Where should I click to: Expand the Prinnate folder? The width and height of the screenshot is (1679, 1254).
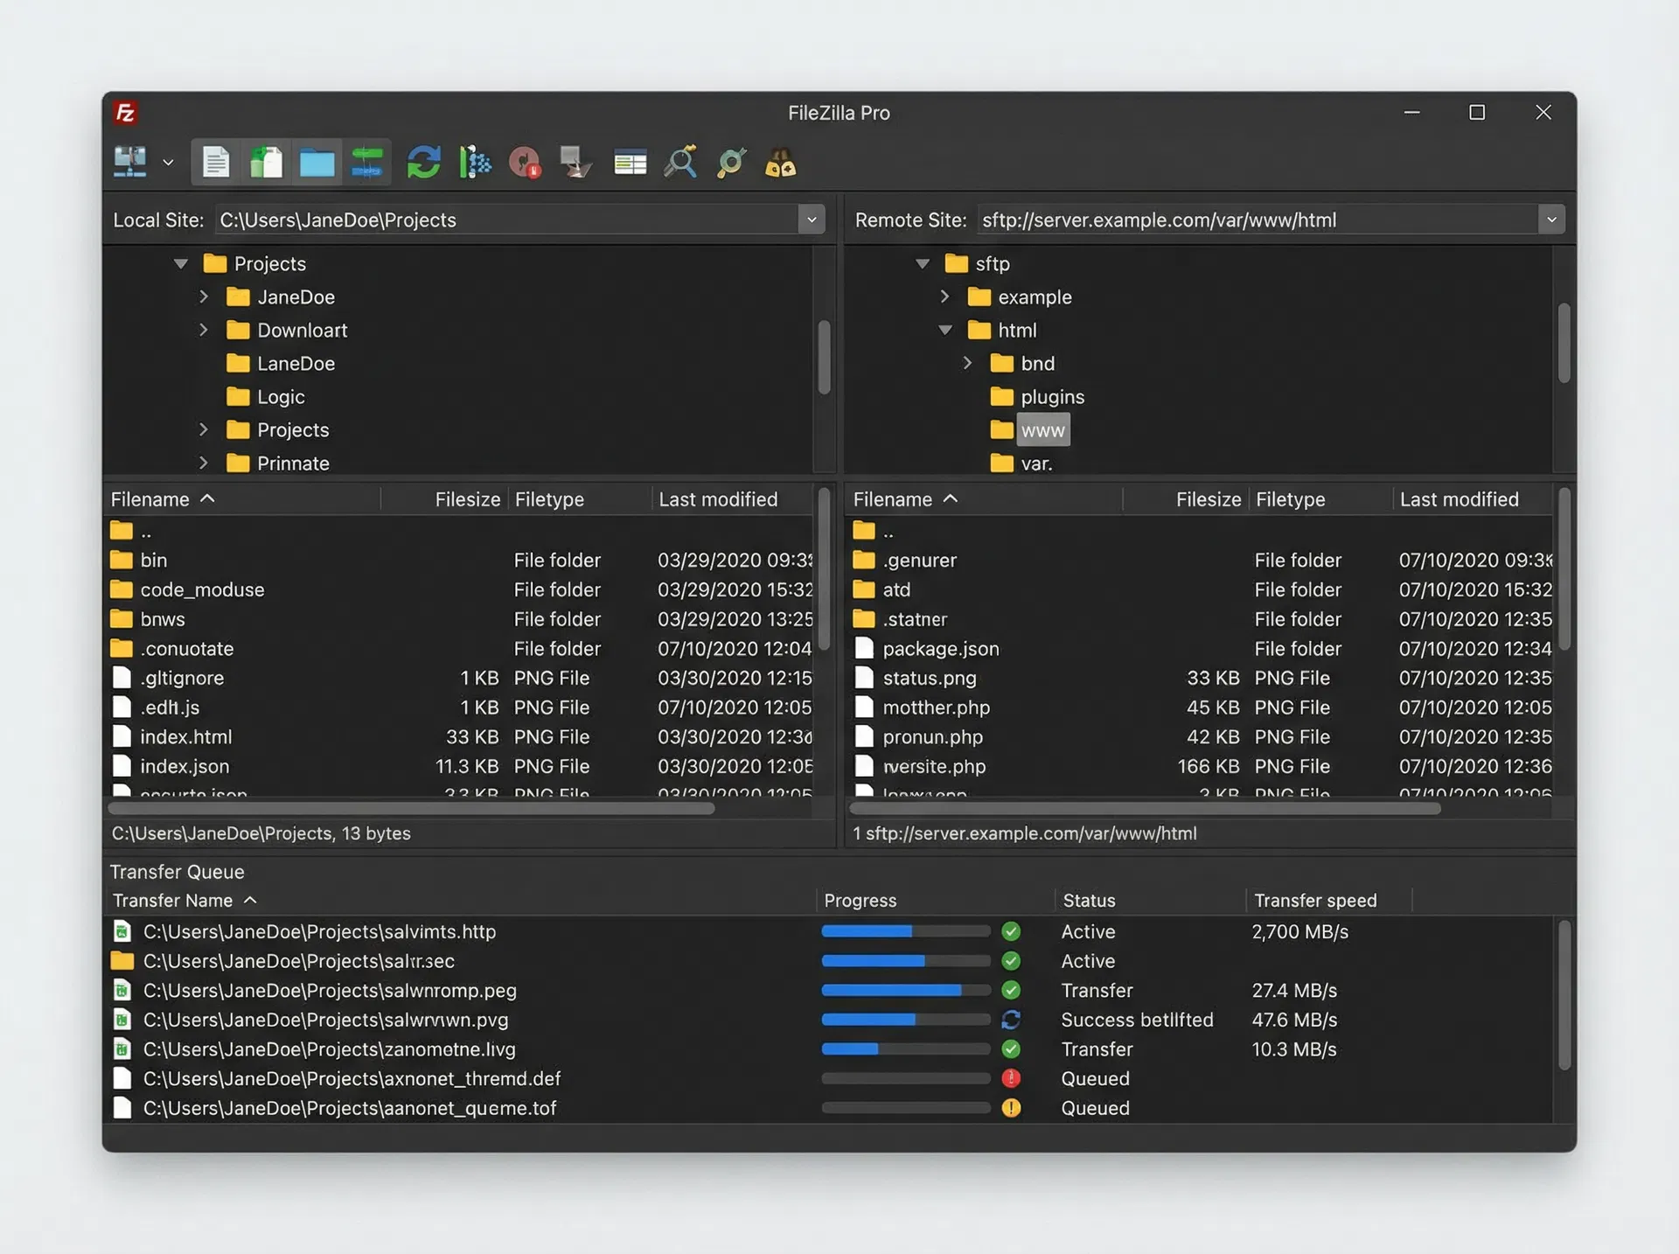click(204, 463)
